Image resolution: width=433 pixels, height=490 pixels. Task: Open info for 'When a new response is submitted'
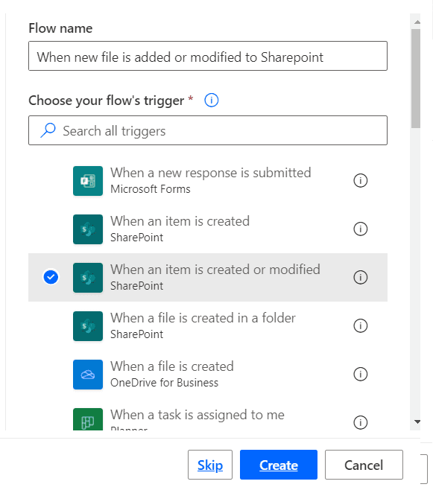(x=360, y=181)
